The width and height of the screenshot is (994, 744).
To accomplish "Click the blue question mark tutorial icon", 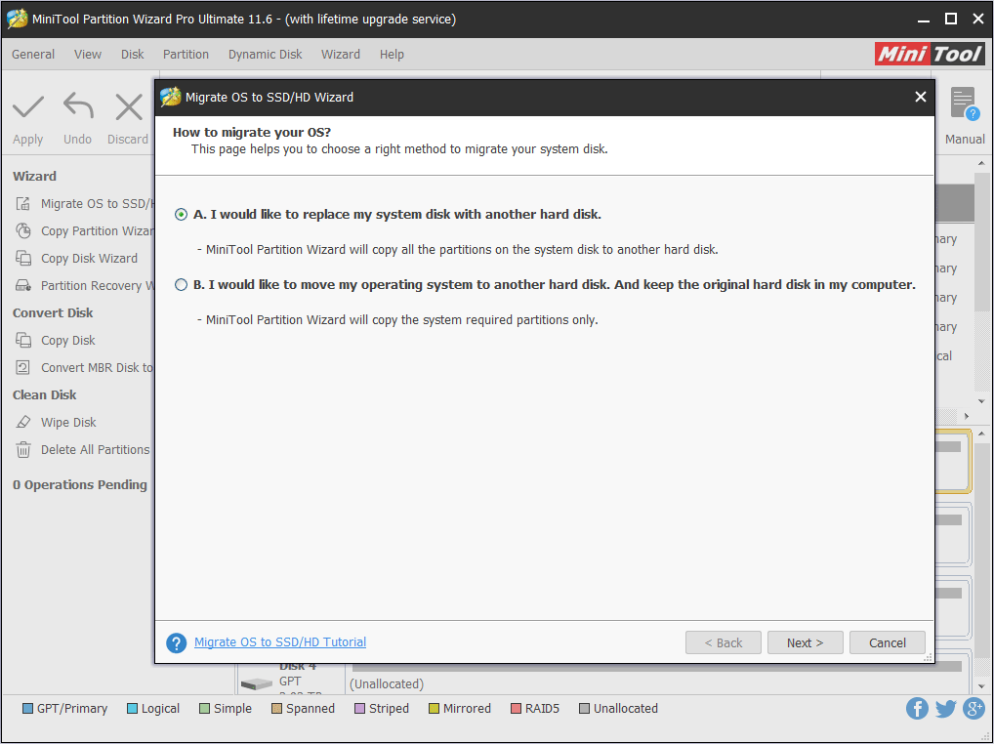I will coord(176,642).
